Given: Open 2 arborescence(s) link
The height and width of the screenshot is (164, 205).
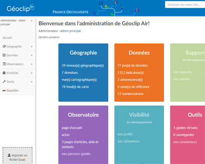Looking at the screenshot, I should coord(130,80).
